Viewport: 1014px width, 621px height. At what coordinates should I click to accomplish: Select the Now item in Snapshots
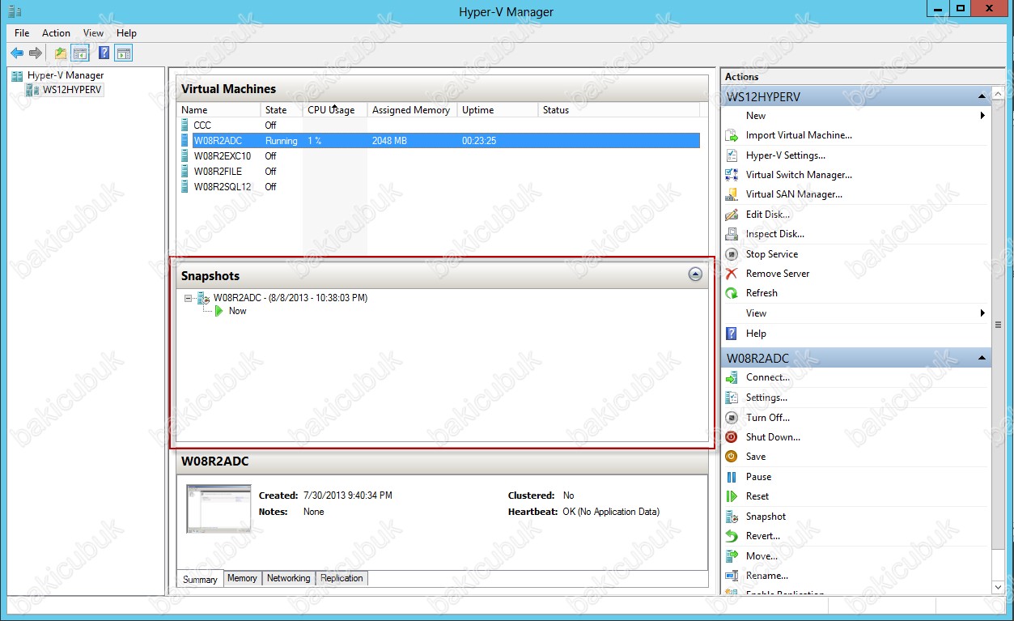tap(238, 311)
